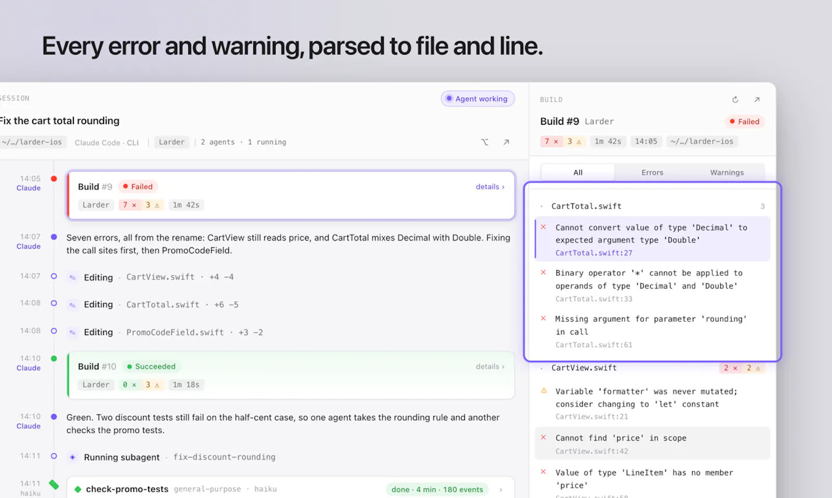Pop out the session with the arrow icon
The image size is (832, 498).
[506, 142]
